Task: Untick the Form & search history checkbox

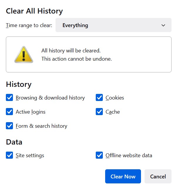Action: click(x=9, y=126)
